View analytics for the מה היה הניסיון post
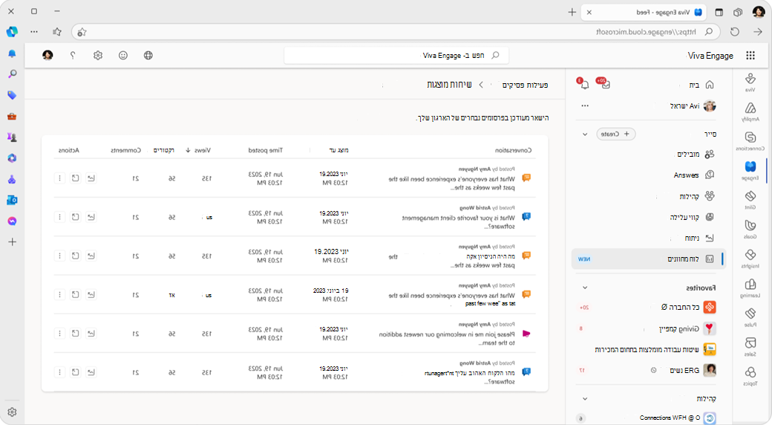 (x=91, y=256)
